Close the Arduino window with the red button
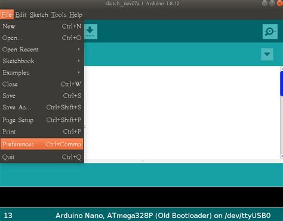The image size is (283, 221). pos(280,4)
